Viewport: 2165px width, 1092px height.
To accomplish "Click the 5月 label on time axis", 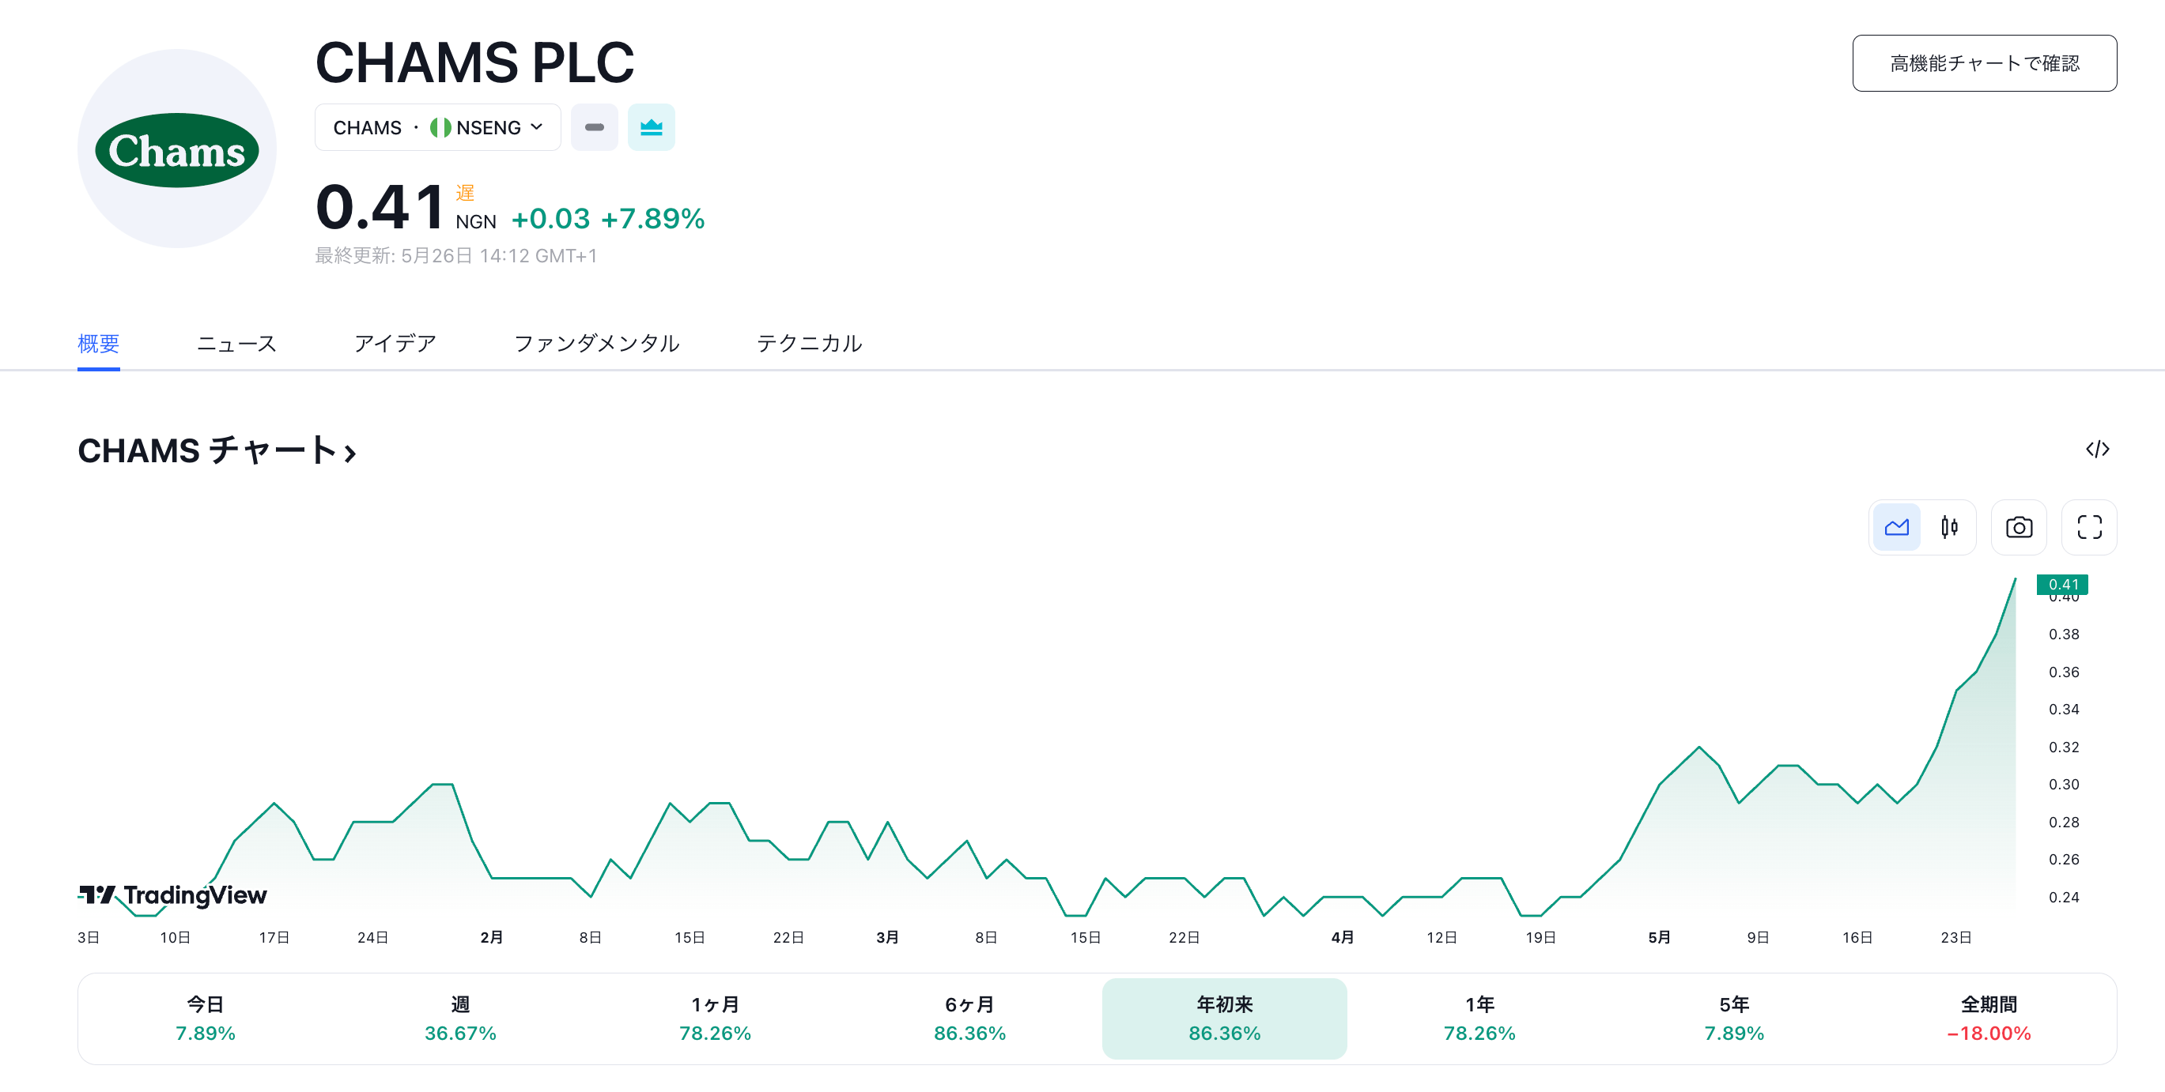I will 1659,937.
